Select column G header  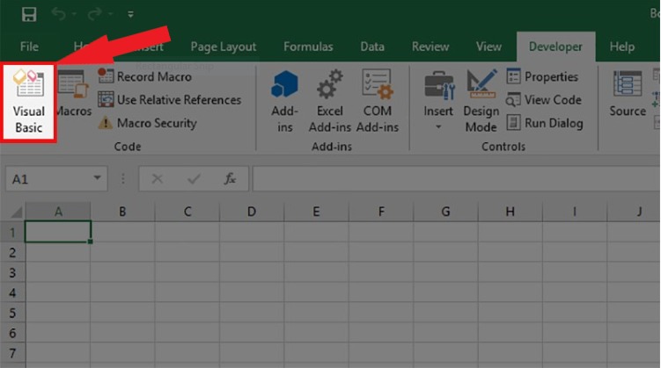click(x=445, y=211)
